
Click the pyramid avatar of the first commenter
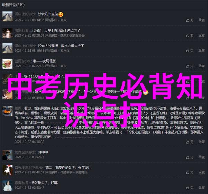pyautogui.click(x=8, y=16)
